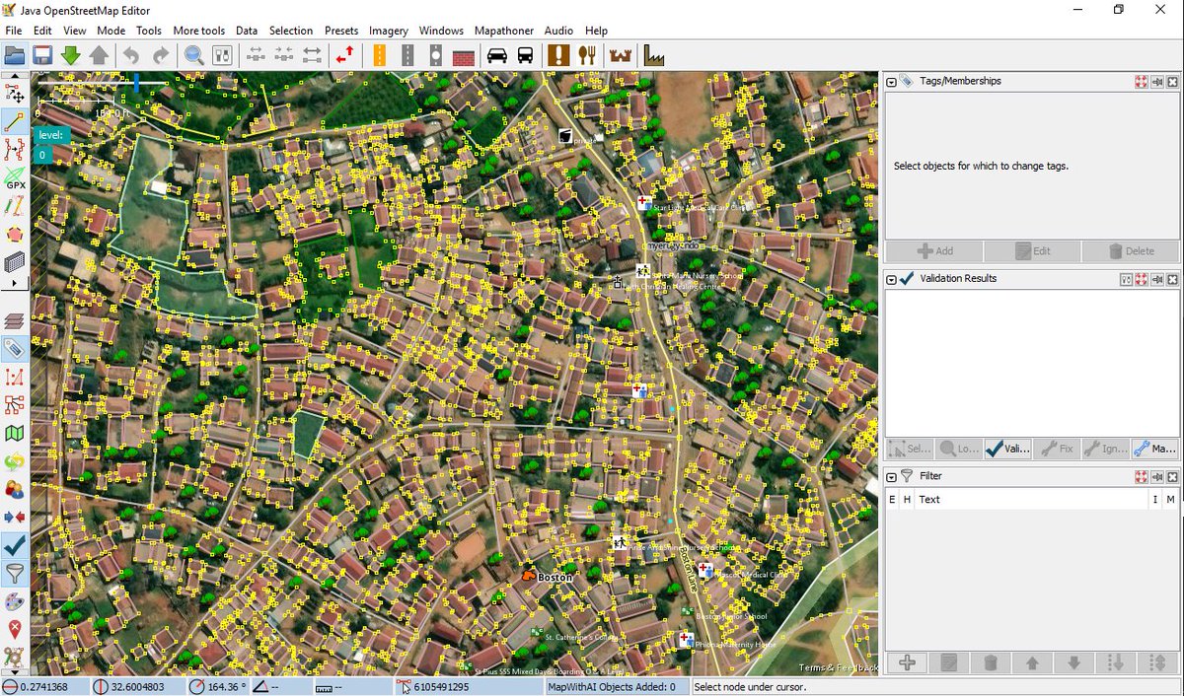Move filter up arrow button
Screen dimensions: 1184x696
point(1033,662)
